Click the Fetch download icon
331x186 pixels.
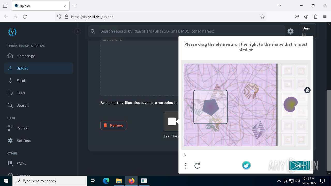click(10, 81)
